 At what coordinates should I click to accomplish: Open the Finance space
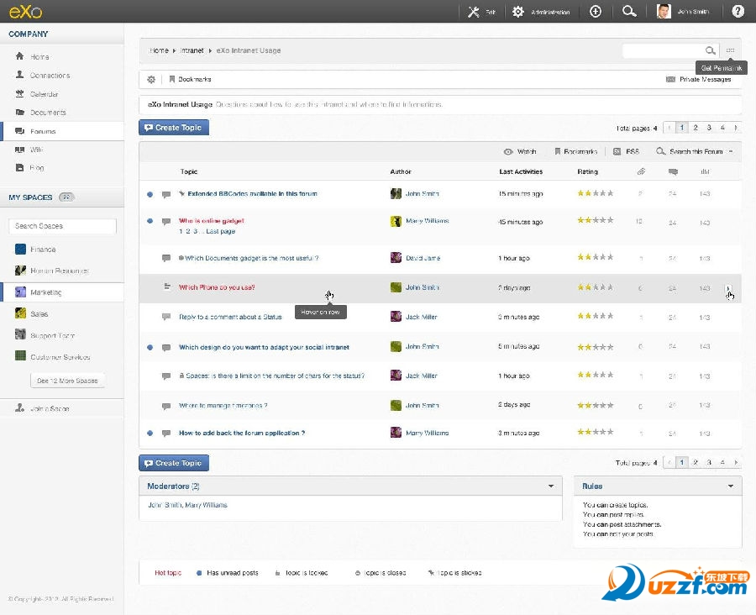43,250
